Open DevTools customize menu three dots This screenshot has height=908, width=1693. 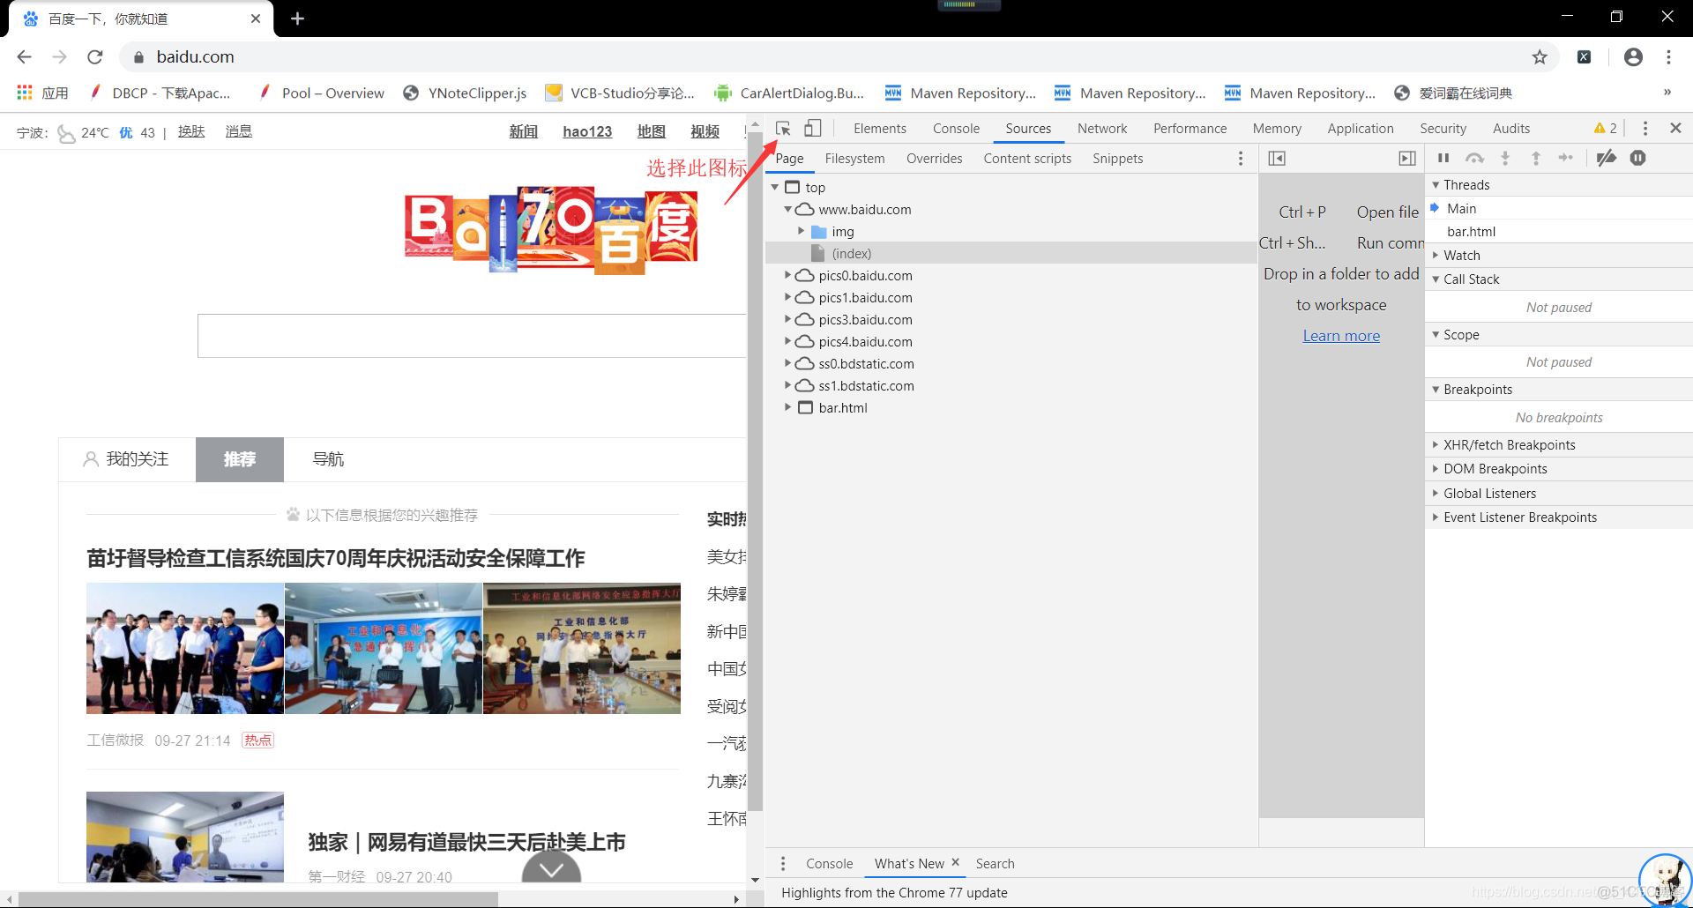click(x=1645, y=129)
